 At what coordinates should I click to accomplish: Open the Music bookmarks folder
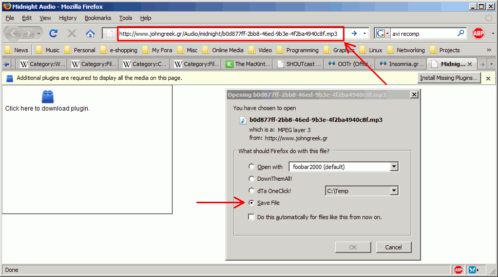(48, 50)
